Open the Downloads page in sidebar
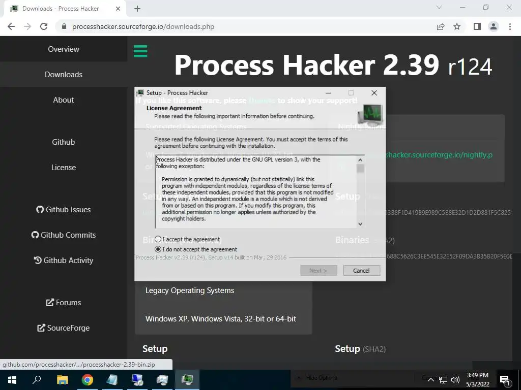The image size is (521, 390). (x=64, y=74)
